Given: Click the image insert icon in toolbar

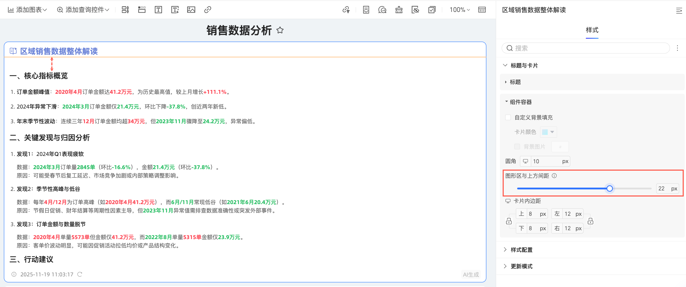Looking at the screenshot, I should point(191,10).
